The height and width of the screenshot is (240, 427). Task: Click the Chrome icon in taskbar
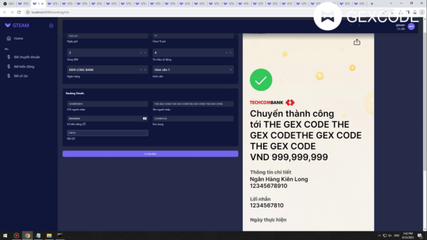point(27,235)
